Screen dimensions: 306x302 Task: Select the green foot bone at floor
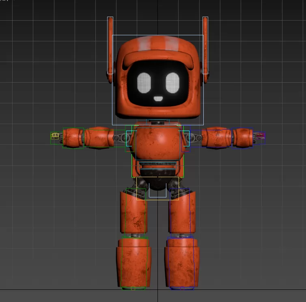coord(134,288)
